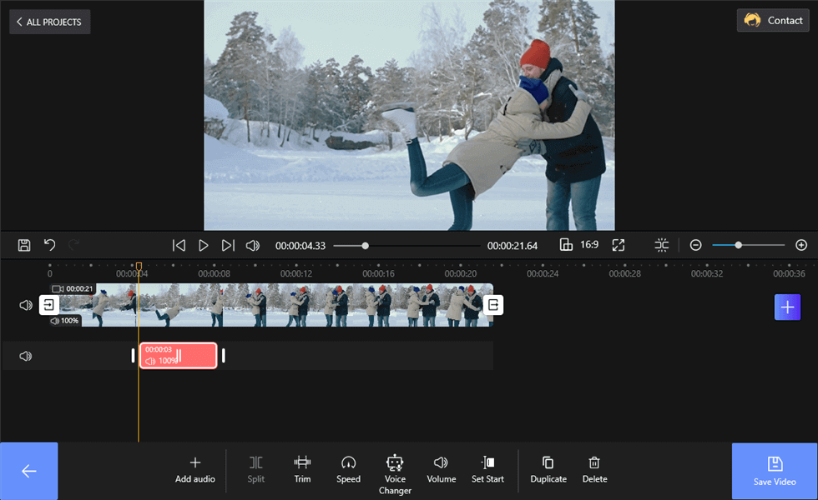Click the total duration 00:00:21.64
This screenshot has width=818, height=500.
click(x=513, y=246)
